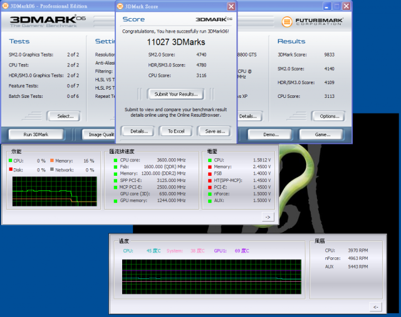Click SPP PCI-E green indicator

(115, 181)
